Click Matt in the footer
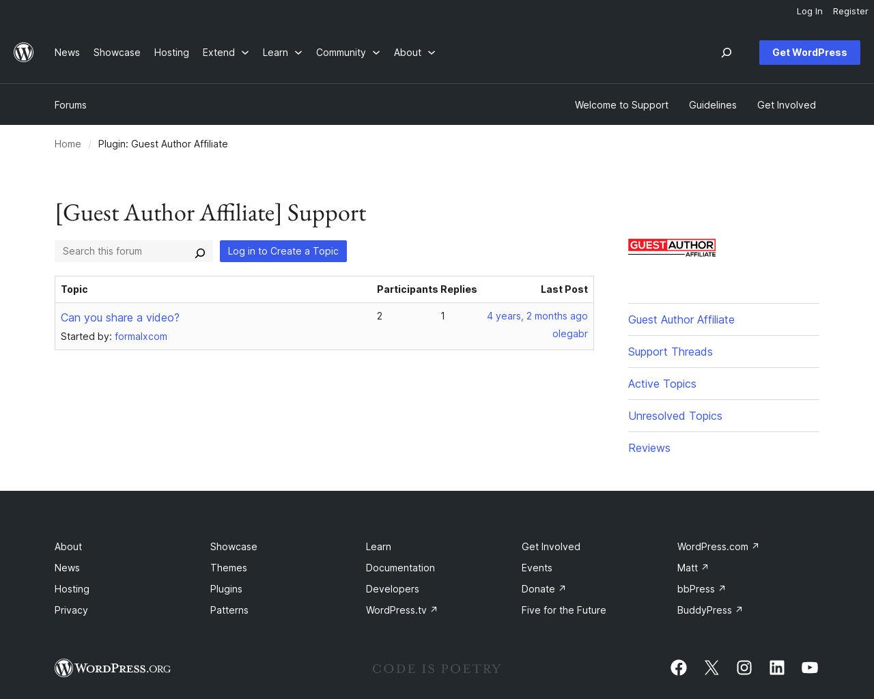 pyautogui.click(x=693, y=568)
